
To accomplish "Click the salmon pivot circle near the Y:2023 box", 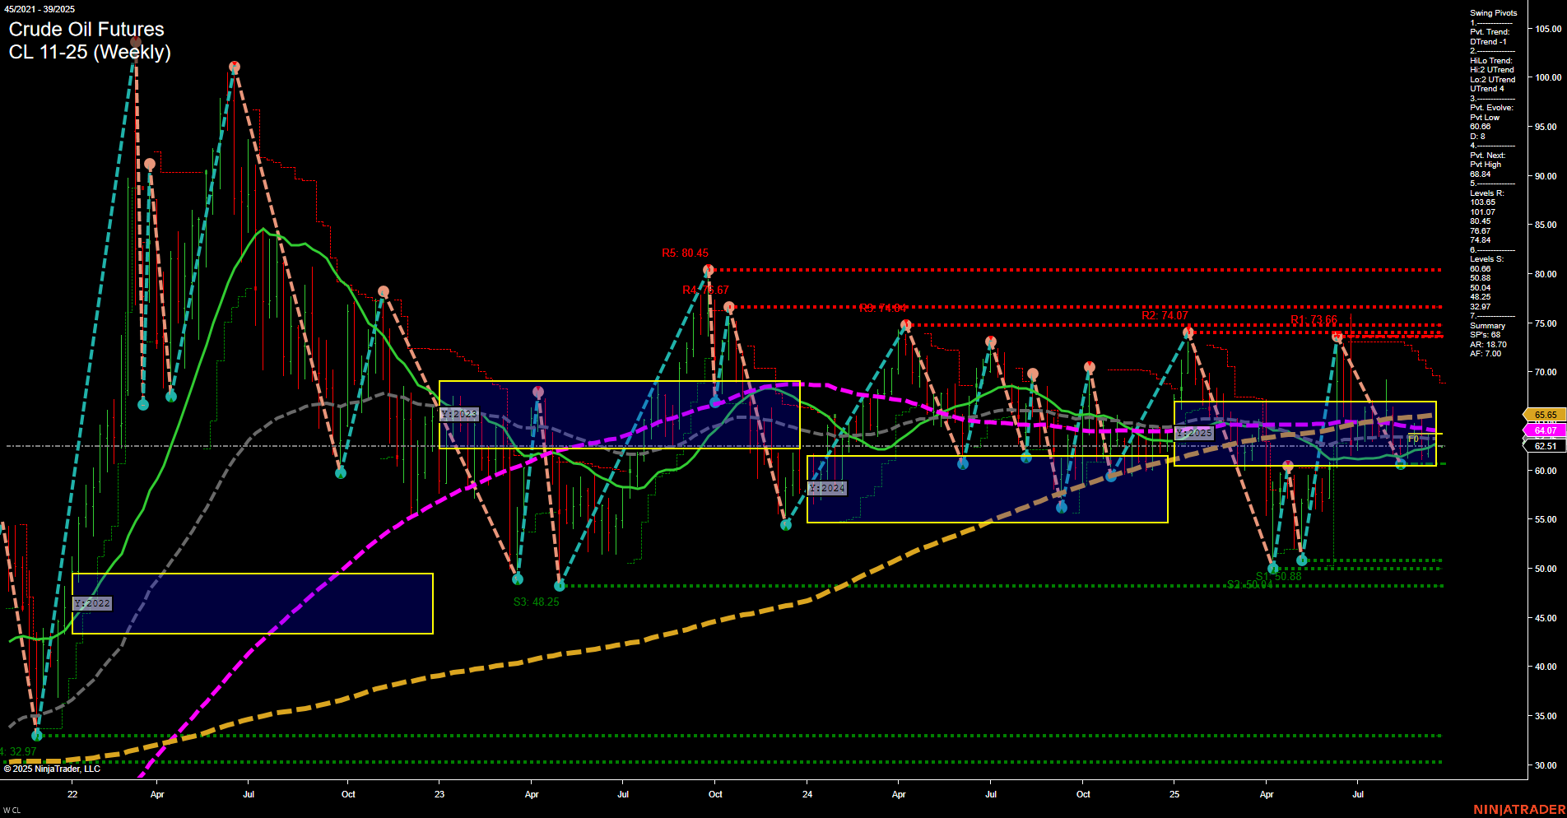I will pos(539,392).
